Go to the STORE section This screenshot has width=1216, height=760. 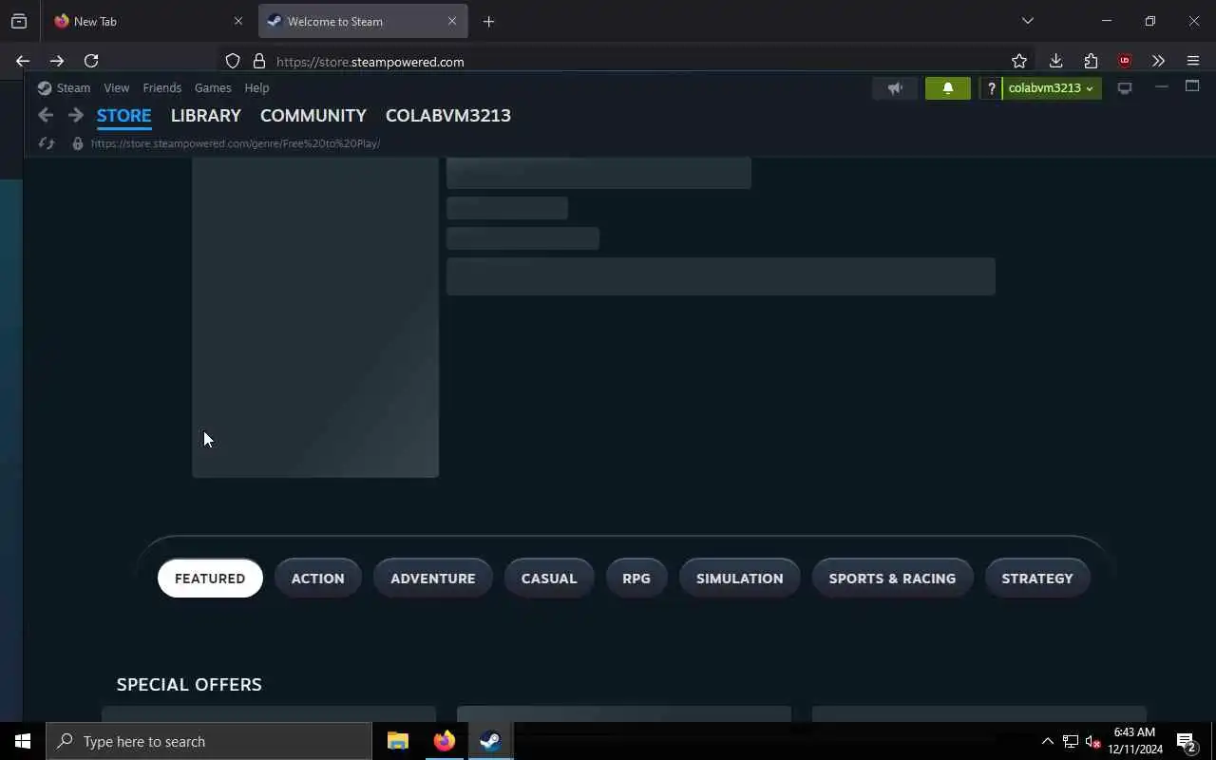(x=123, y=116)
